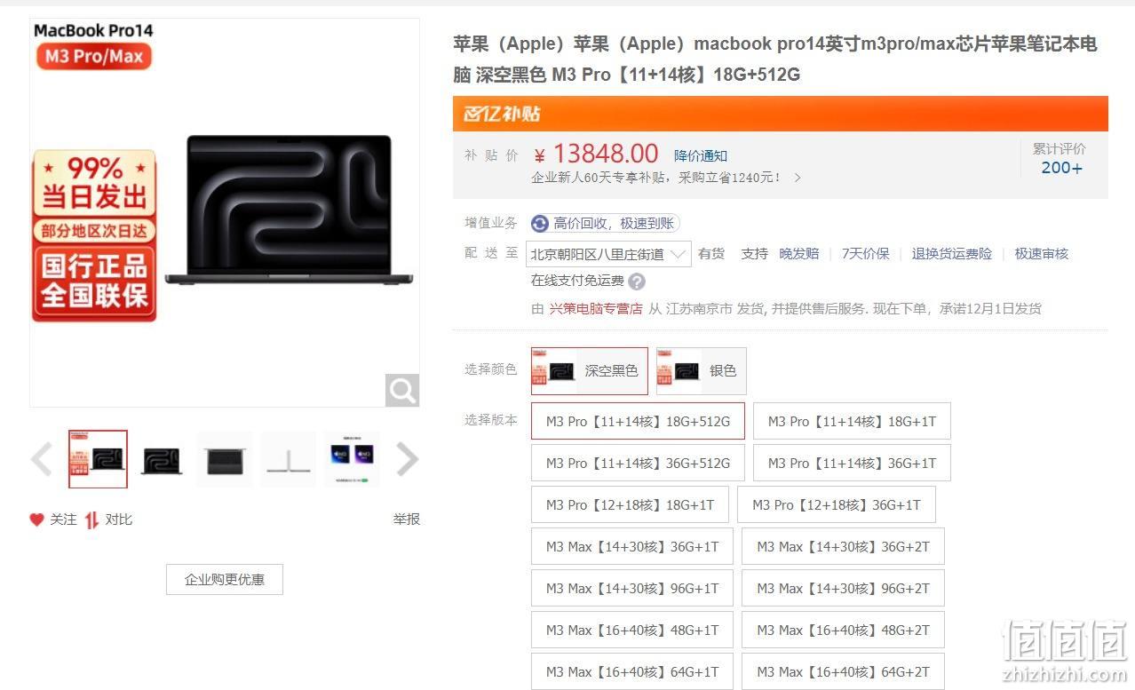Click the 百亿补贴 orange banner
The image size is (1135, 690).
click(781, 114)
